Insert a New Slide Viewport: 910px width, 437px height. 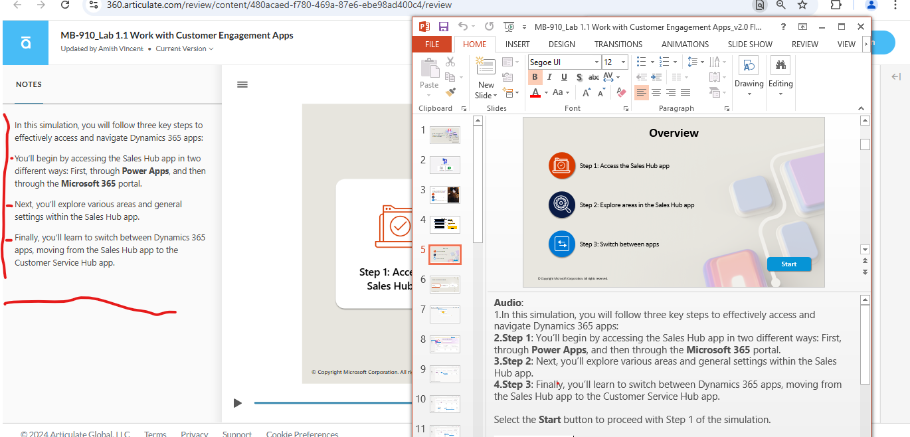486,78
